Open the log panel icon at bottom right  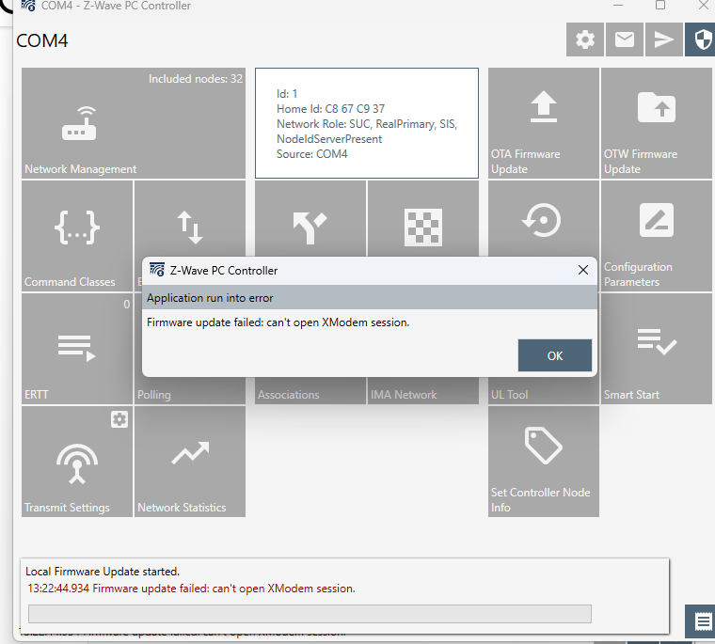701,621
